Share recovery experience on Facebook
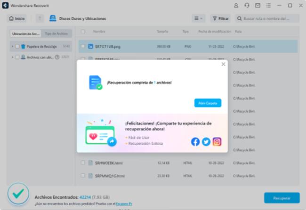 [195, 141]
